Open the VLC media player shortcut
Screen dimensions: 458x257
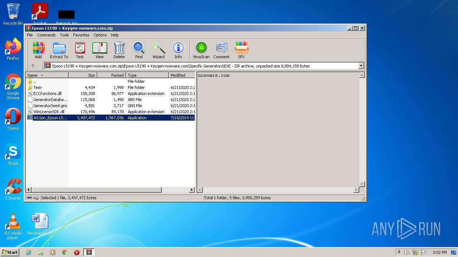point(13,226)
